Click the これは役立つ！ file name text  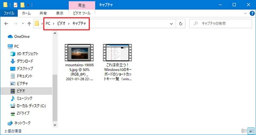pyautogui.click(x=118, y=72)
